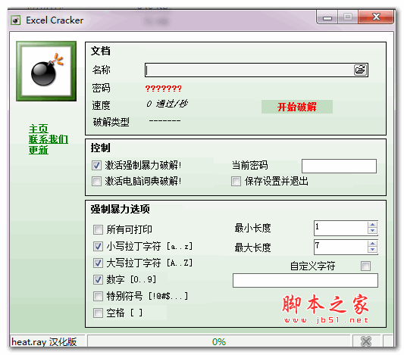Viewport: 404px width, 355px height.
Task: Click the Excel Cracker title bar icon
Action: [15, 20]
